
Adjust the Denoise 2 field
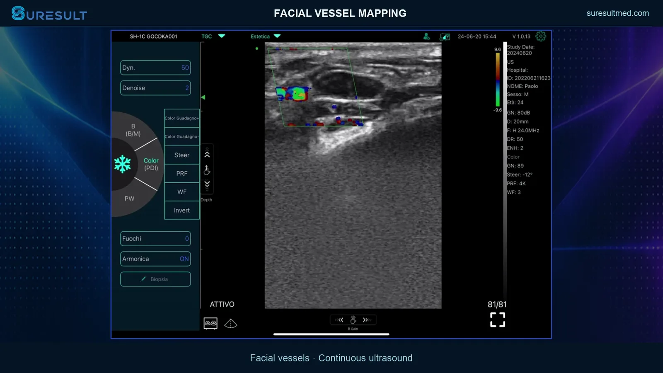pyautogui.click(x=155, y=88)
